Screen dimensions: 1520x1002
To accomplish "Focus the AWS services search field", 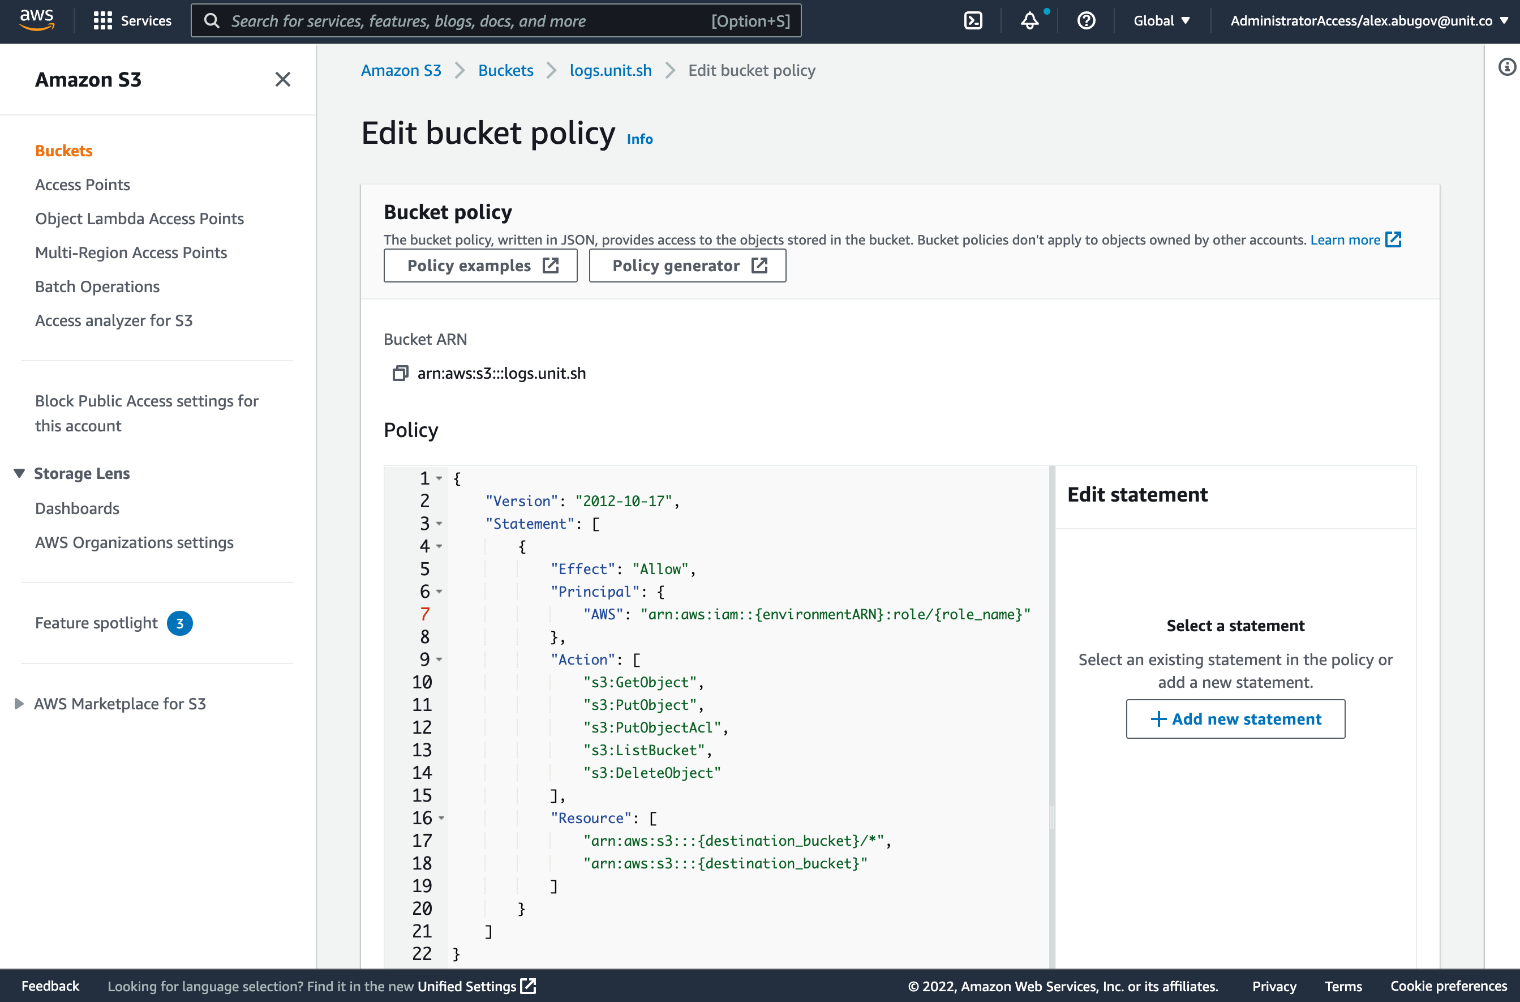I will [496, 20].
